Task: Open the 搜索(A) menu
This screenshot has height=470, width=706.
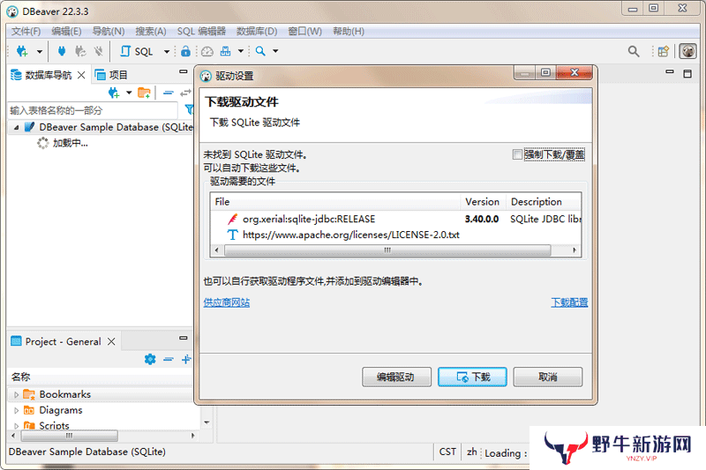Action: tap(151, 32)
